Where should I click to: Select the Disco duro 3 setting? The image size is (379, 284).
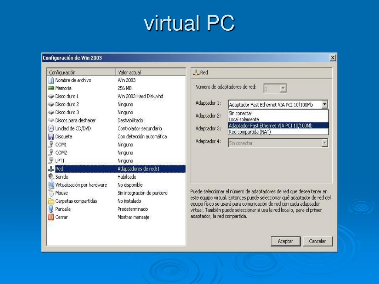(67, 112)
